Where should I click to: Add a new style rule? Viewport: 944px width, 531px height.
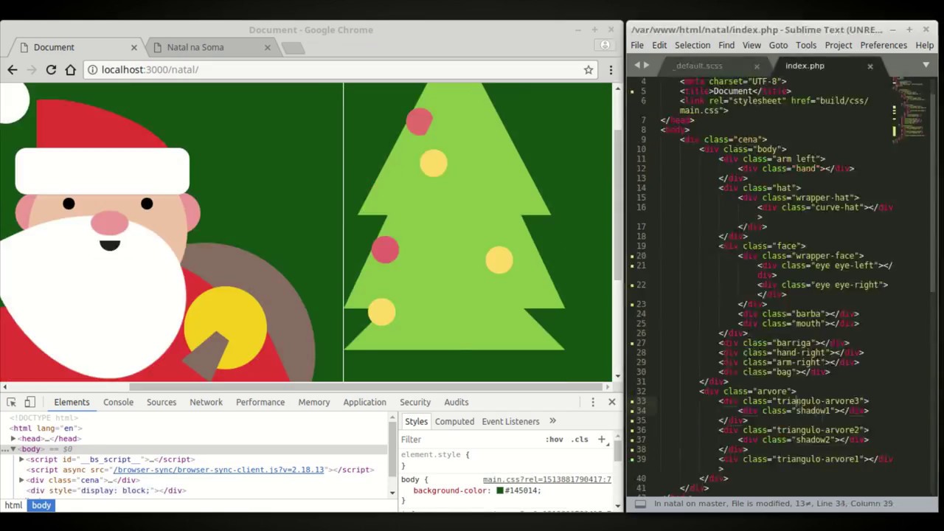coord(602,439)
